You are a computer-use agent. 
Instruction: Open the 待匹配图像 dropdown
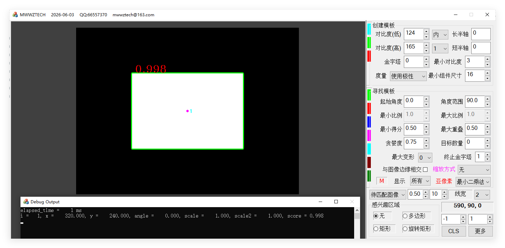coord(388,194)
